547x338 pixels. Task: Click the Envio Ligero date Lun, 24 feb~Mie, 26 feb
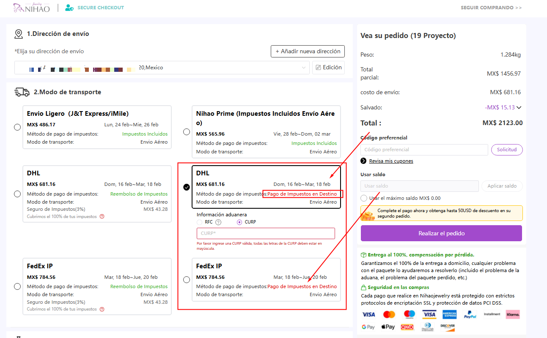point(131,125)
